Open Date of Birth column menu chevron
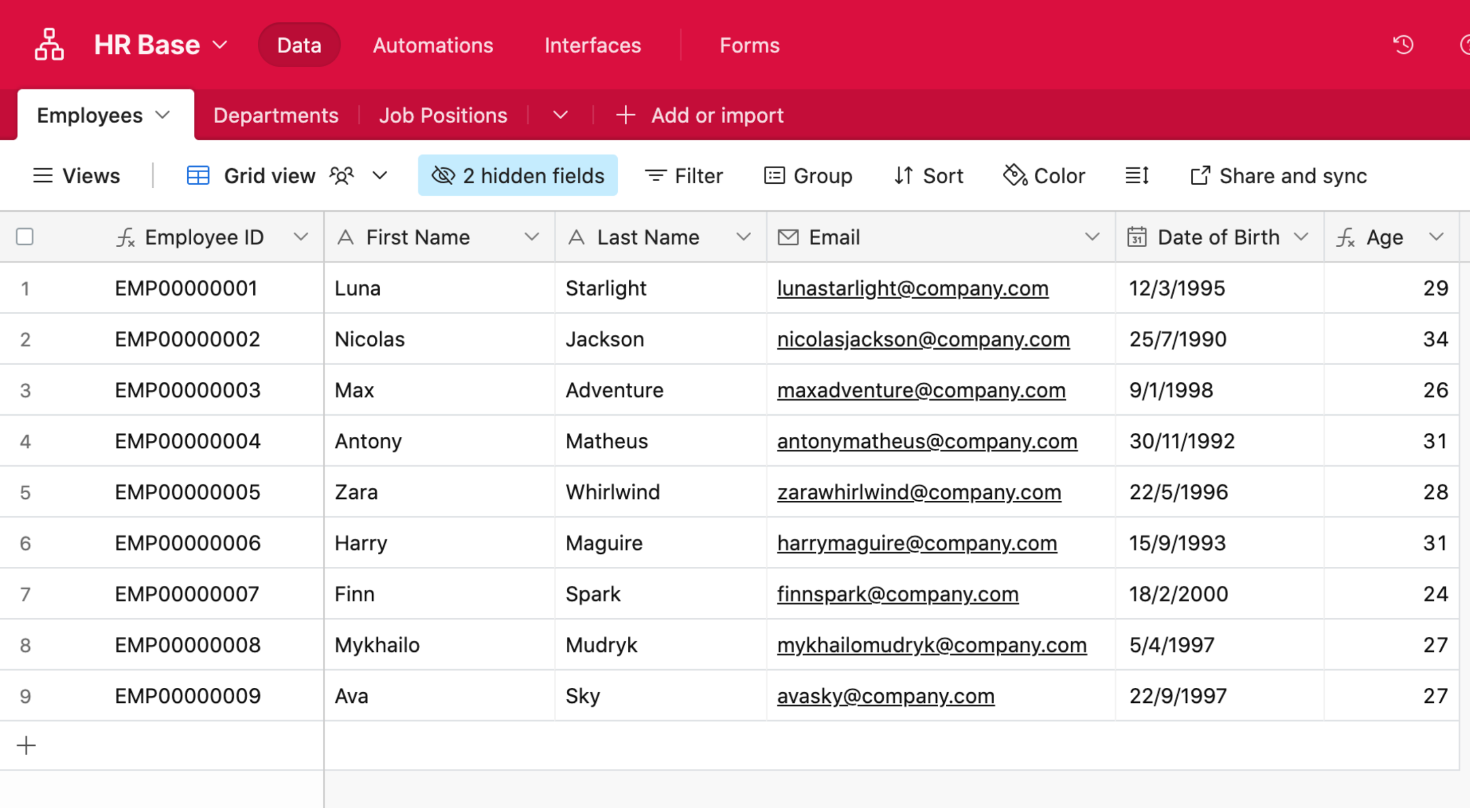The height and width of the screenshot is (808, 1470). point(1301,237)
